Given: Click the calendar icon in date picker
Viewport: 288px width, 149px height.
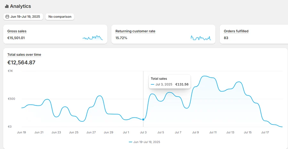Looking at the screenshot, I should coord(7,17).
